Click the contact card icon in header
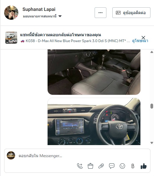The image size is (154, 176). 118,13
